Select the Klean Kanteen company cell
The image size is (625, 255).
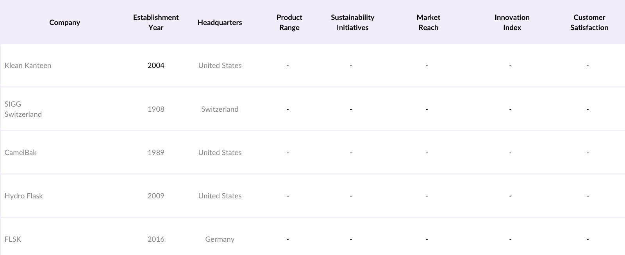pos(28,65)
